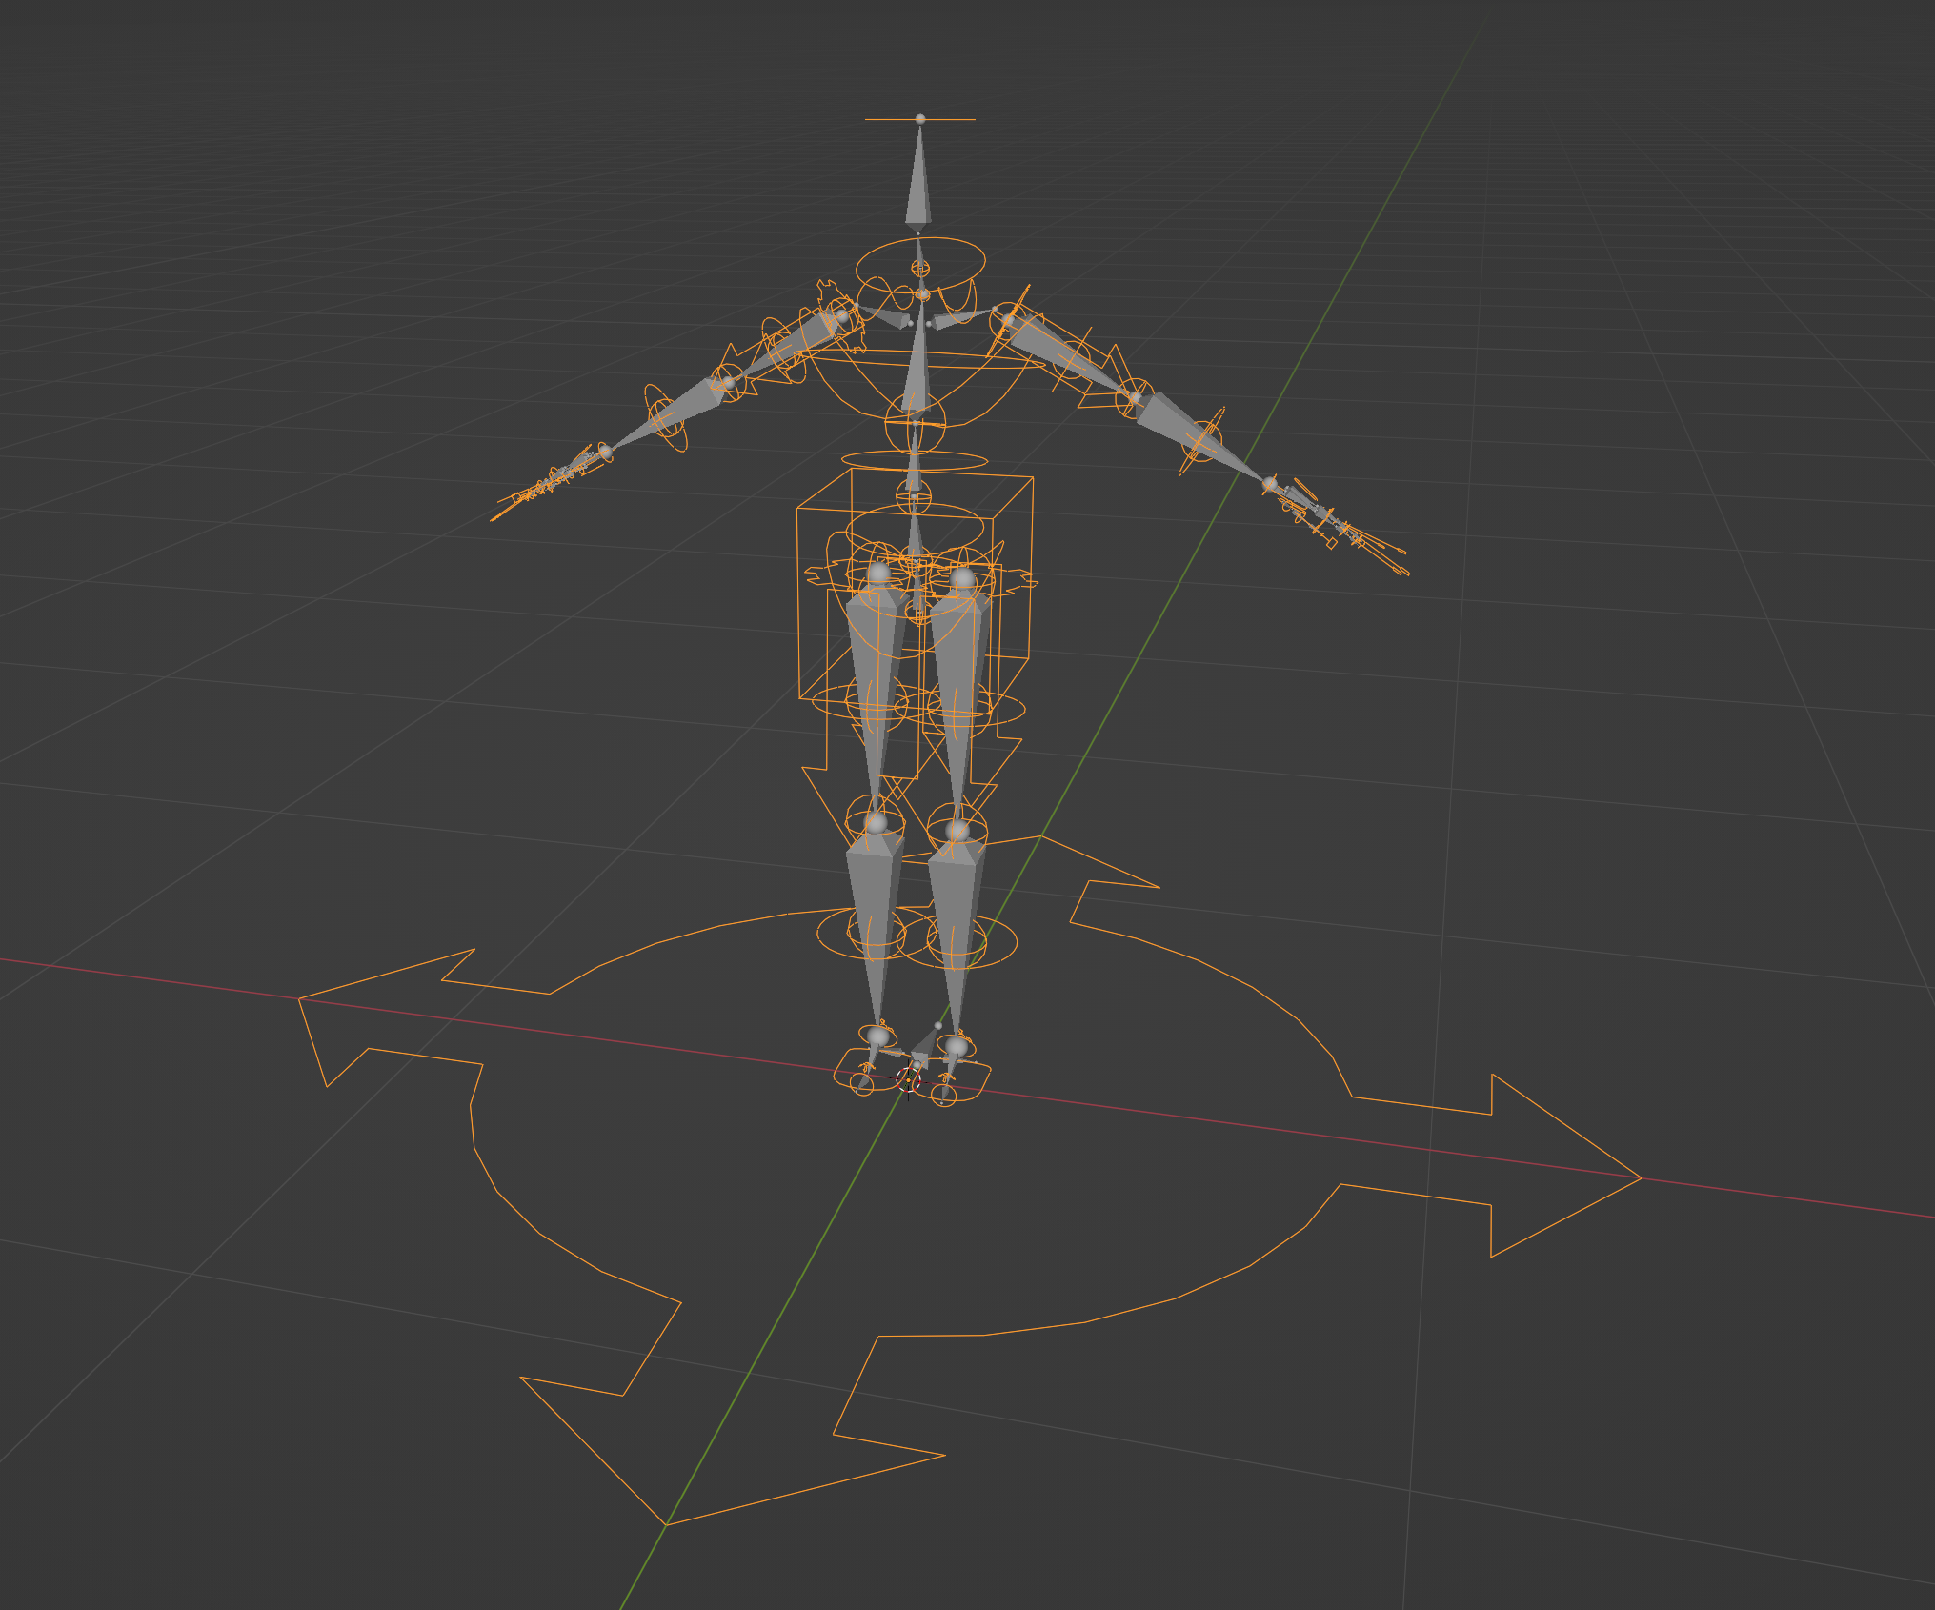Screen dimensions: 1935x1610
Task: Select the shin bone on screen's left
Action: [x=875, y=929]
